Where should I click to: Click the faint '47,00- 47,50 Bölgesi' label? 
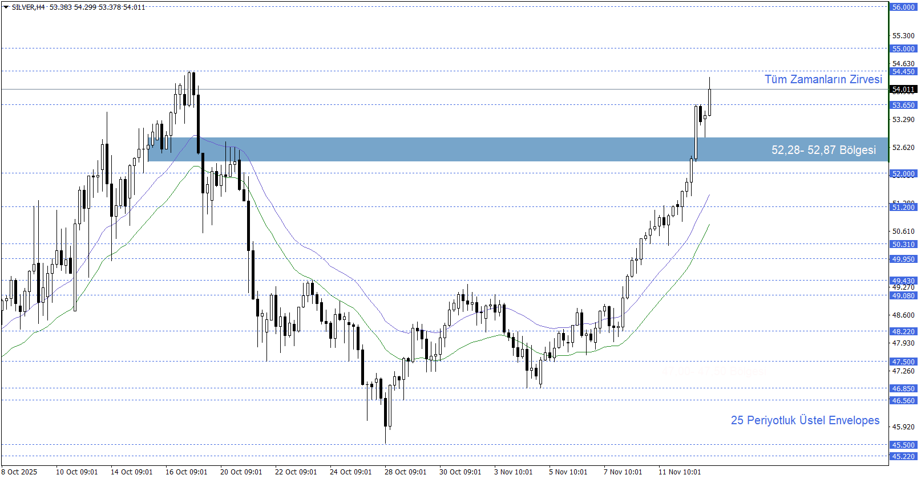coord(712,372)
